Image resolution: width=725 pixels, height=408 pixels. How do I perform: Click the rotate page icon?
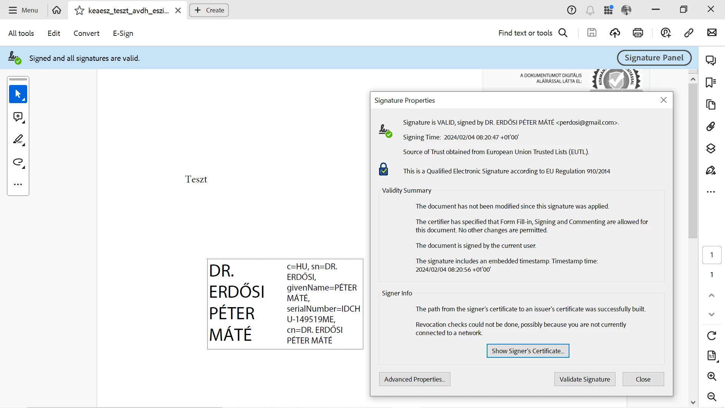tap(711, 335)
